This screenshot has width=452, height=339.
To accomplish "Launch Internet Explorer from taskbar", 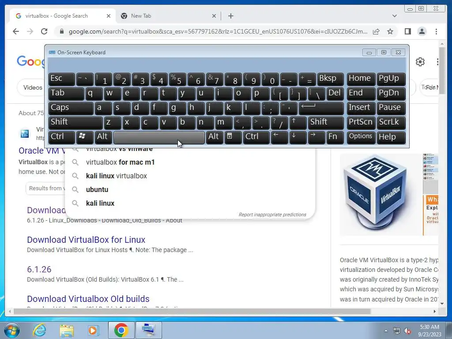I will (39, 330).
